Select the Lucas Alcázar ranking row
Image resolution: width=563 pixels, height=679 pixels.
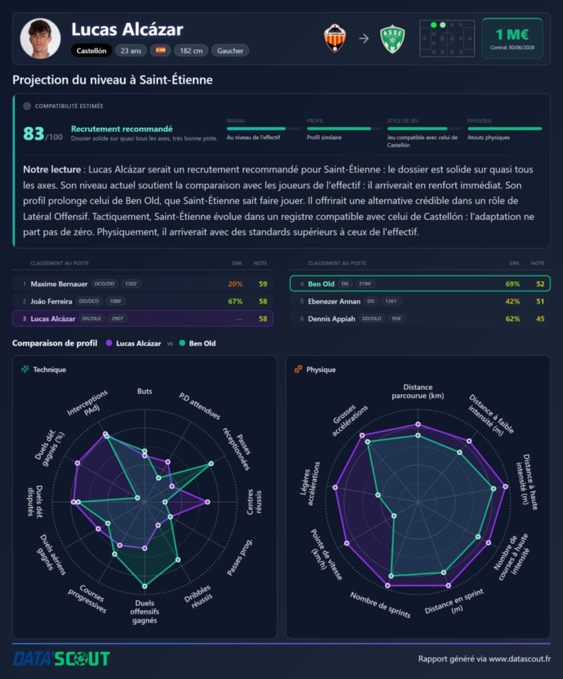tap(142, 318)
